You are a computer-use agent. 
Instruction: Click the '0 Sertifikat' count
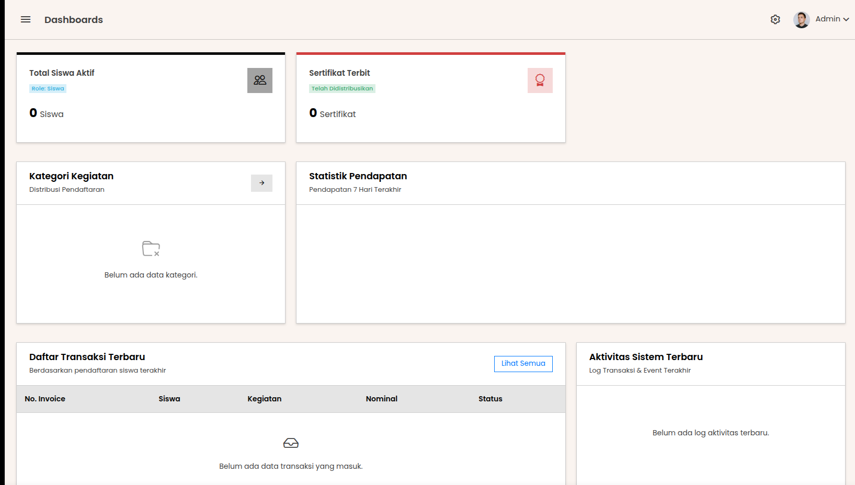coord(333,113)
